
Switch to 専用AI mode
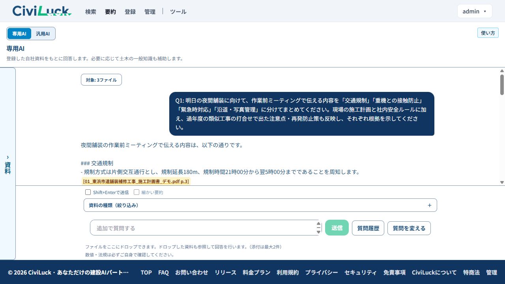[19, 34]
